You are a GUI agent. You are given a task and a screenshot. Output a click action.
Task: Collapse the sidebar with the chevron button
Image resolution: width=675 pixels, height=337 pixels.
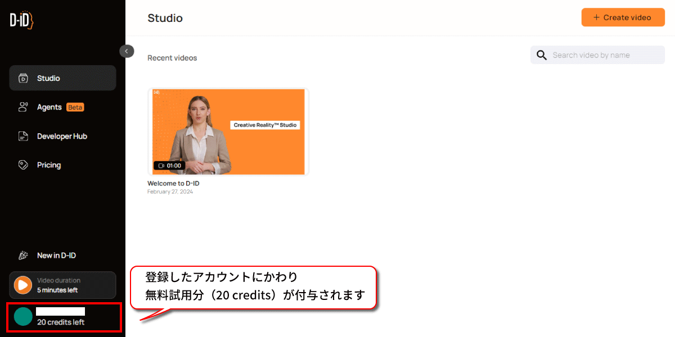pyautogui.click(x=127, y=51)
